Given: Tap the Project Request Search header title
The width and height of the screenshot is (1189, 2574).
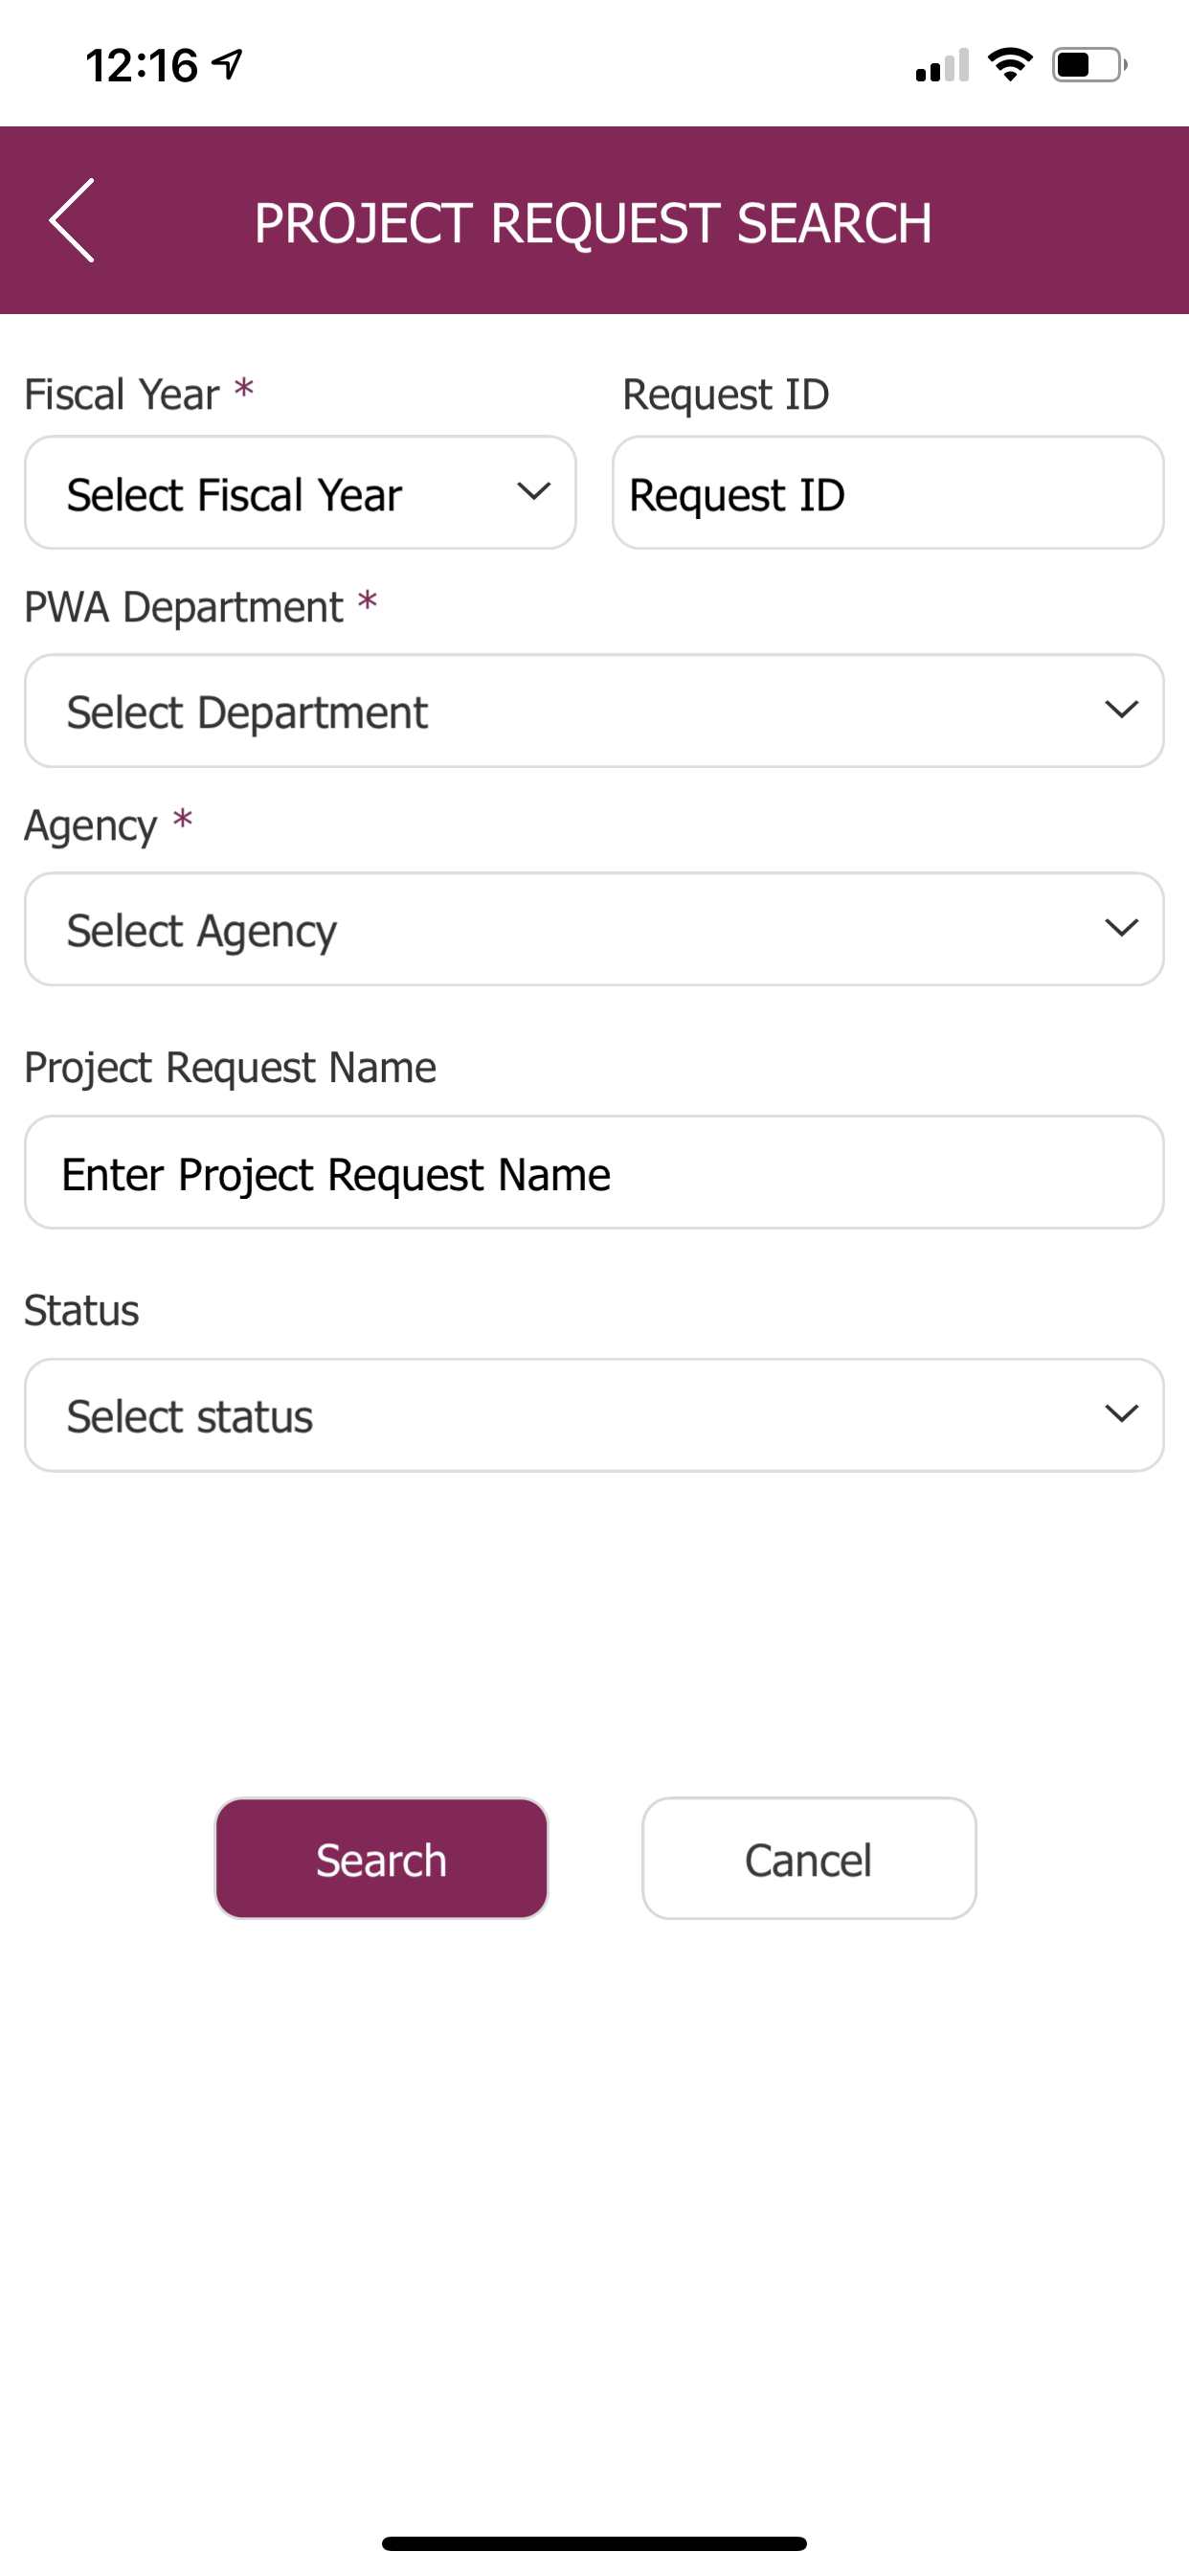Looking at the screenshot, I should [x=594, y=222].
